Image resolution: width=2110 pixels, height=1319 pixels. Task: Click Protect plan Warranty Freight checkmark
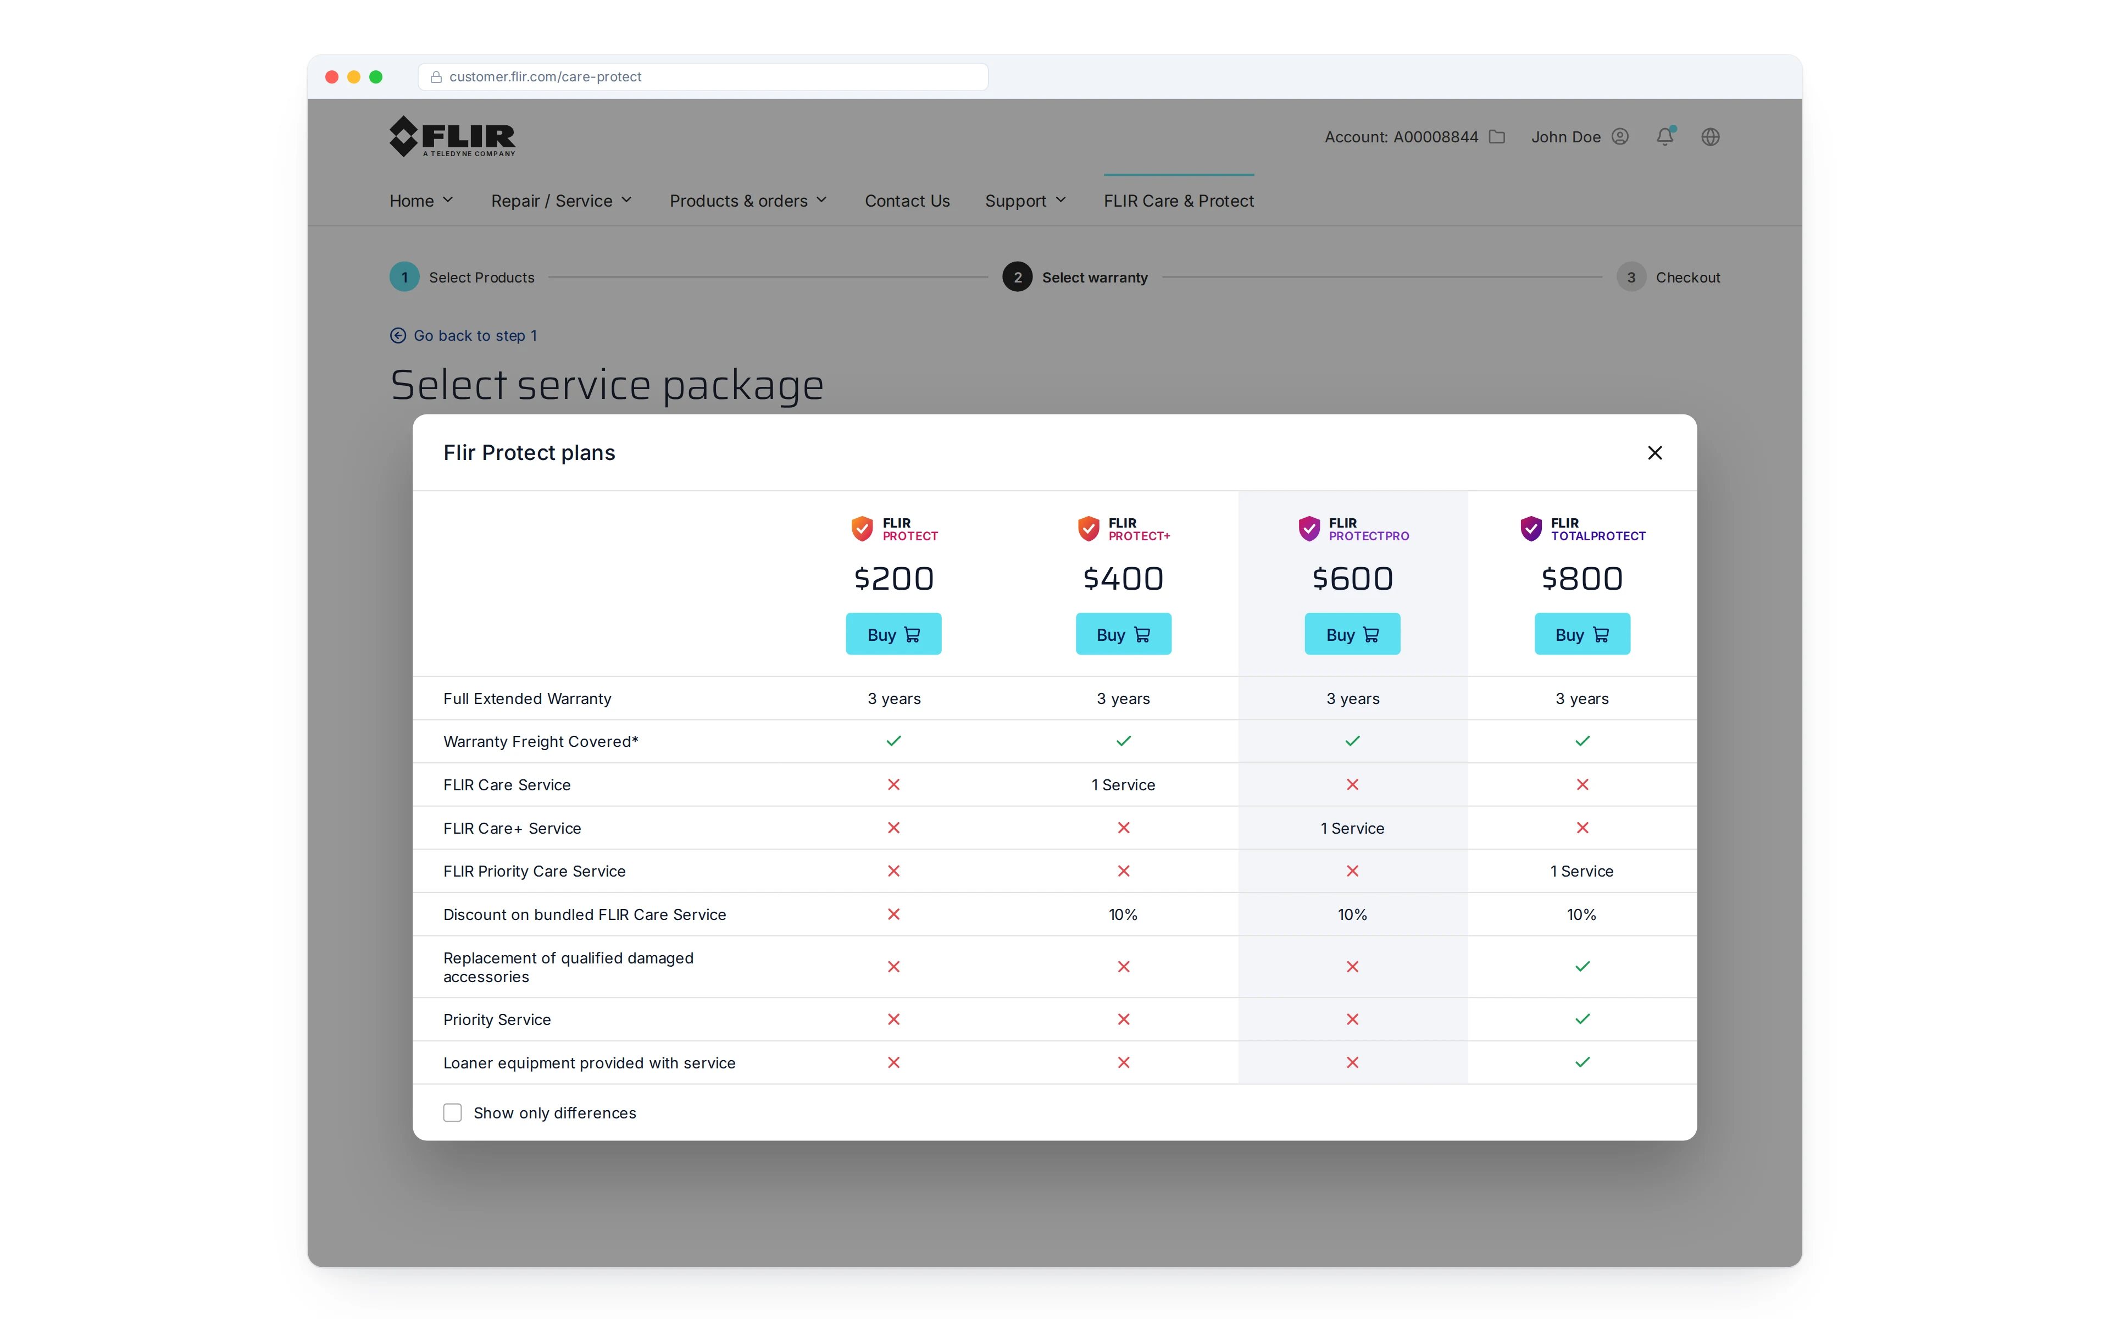coord(893,741)
